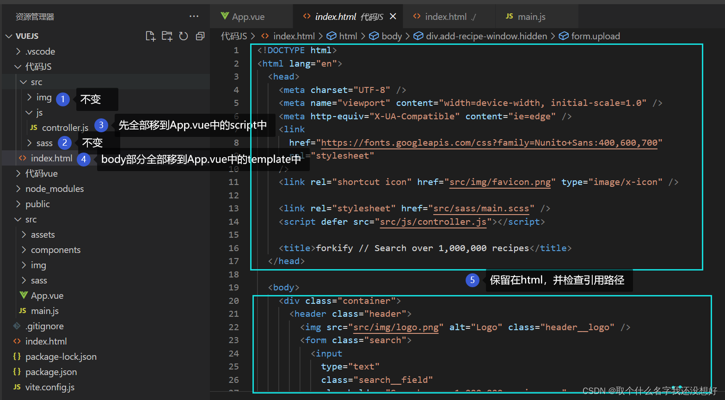Click line number 19 in the gutter
Viewport: 725px width, 400px height.
233,288
